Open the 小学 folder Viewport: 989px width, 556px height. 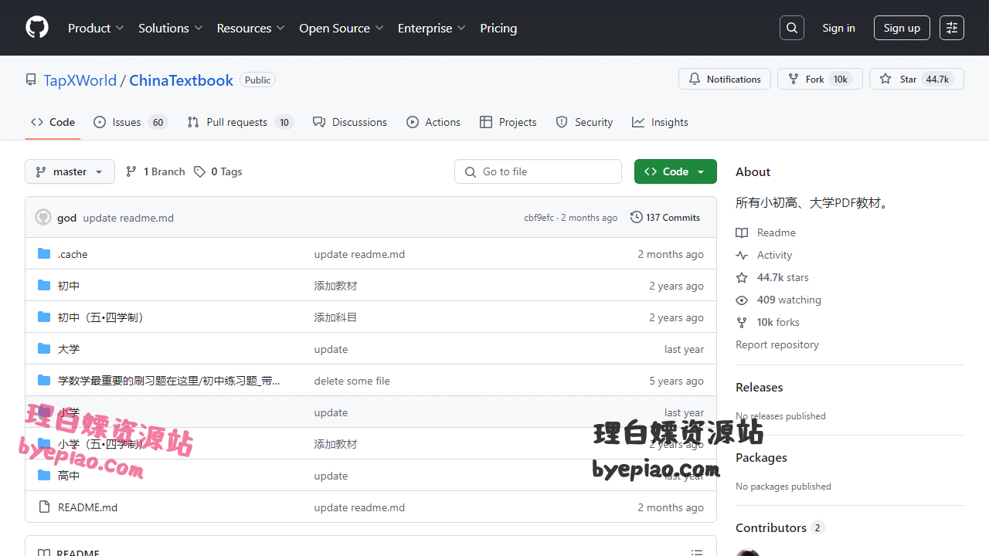click(x=69, y=412)
